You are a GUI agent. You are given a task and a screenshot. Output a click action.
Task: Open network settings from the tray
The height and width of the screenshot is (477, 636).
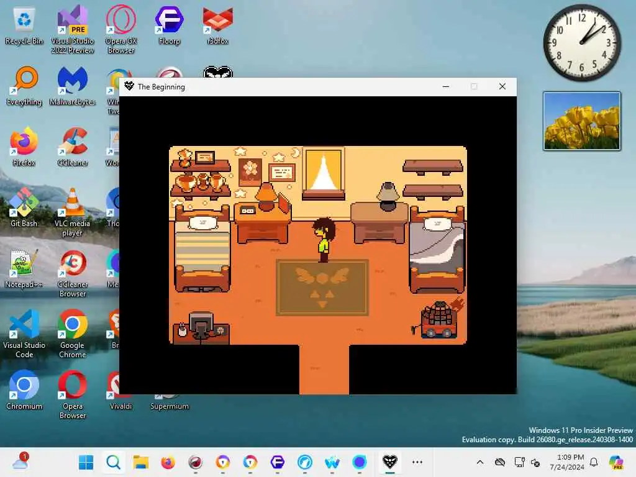click(519, 462)
